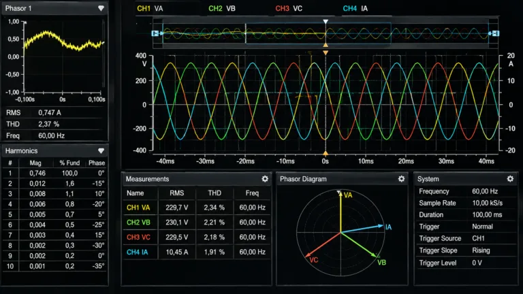The width and height of the screenshot is (523, 294).
Task: Click the Sample Rate value 10,00 kS/s
Action: [488, 203]
